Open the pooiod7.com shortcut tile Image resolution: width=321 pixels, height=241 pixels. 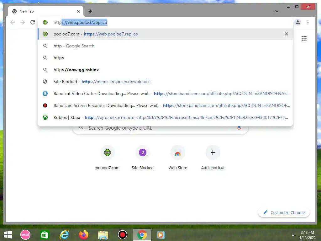[108, 158]
